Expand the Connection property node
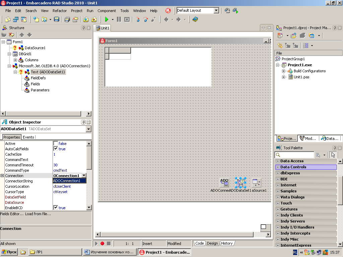This screenshot has width=343, height=257. coord(2,175)
